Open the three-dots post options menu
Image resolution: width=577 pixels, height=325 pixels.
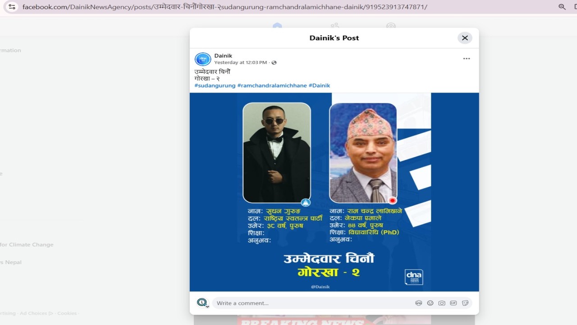[467, 59]
